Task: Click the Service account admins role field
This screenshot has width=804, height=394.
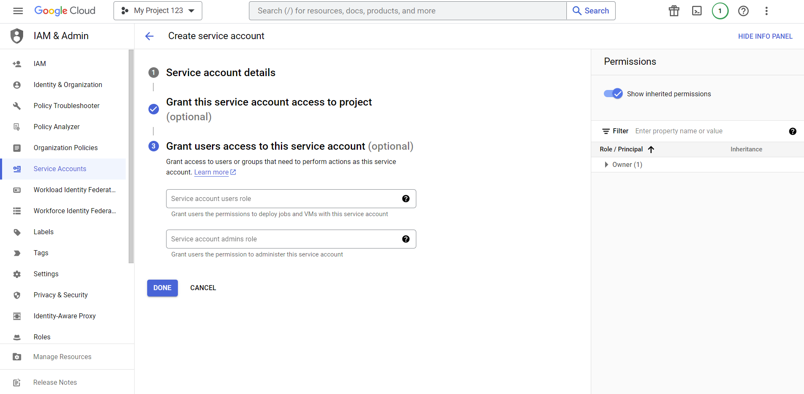Action: [291, 239]
